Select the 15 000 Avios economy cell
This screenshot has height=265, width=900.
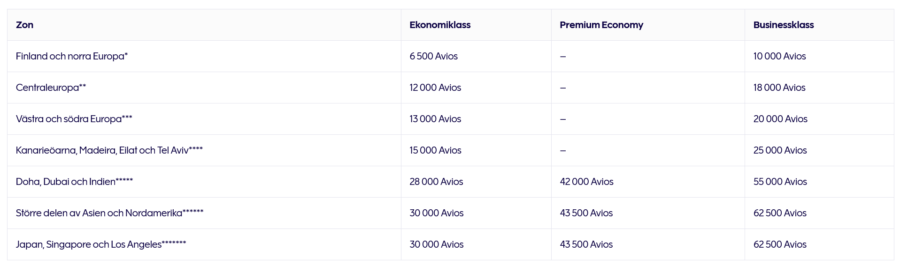coord(435,150)
